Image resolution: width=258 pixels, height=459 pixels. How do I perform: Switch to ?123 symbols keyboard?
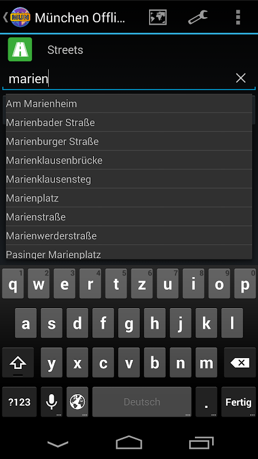(x=19, y=402)
